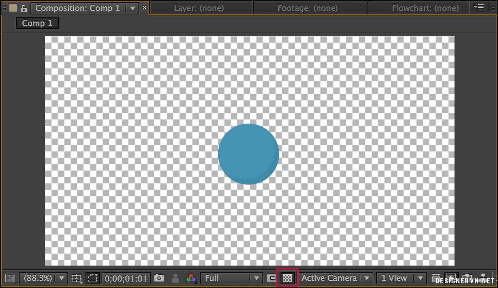Toggle the viewer lock icon

click(x=24, y=8)
